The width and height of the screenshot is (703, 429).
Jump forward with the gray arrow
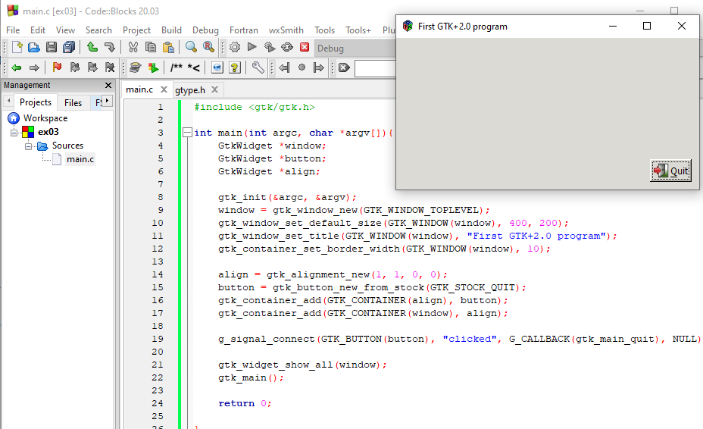(34, 67)
